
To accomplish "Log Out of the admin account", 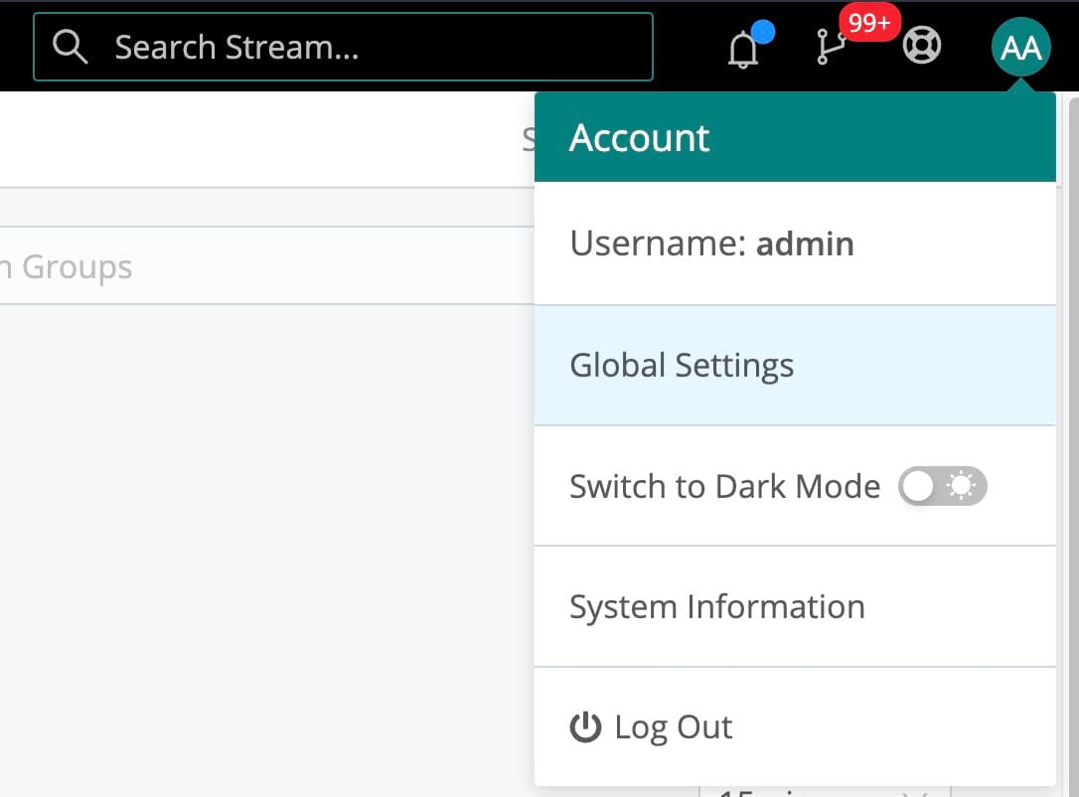I will point(673,727).
